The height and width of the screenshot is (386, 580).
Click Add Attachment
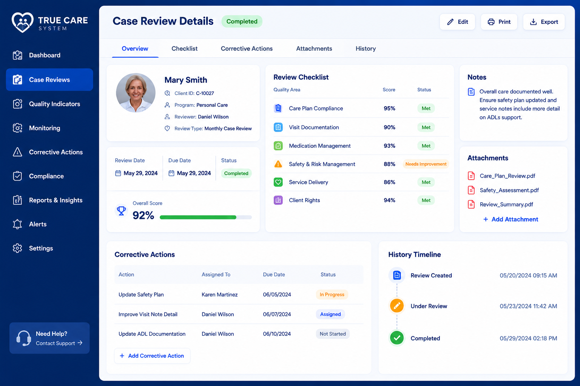[x=511, y=219]
